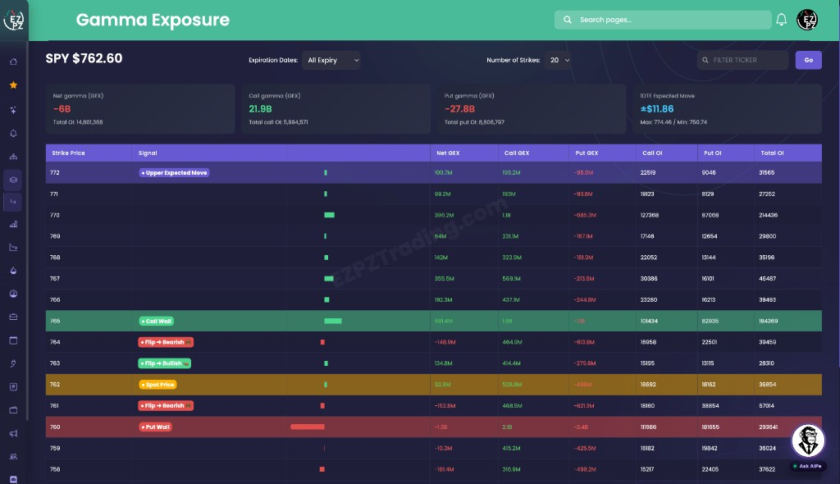Select the Put gamma -27.8B summary card

[x=532, y=109]
